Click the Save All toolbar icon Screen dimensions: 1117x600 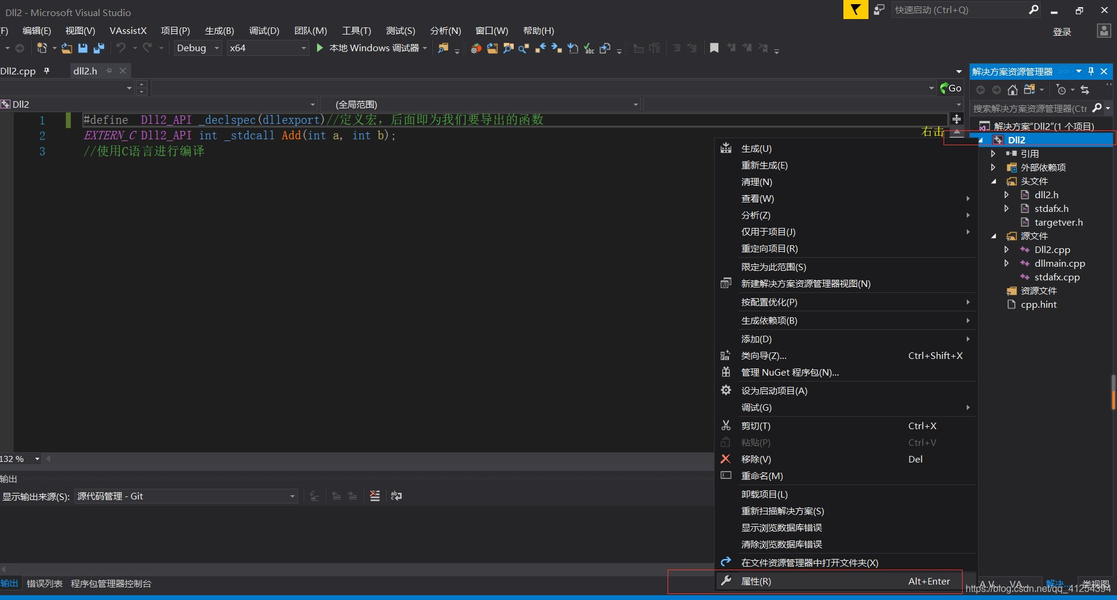click(99, 48)
